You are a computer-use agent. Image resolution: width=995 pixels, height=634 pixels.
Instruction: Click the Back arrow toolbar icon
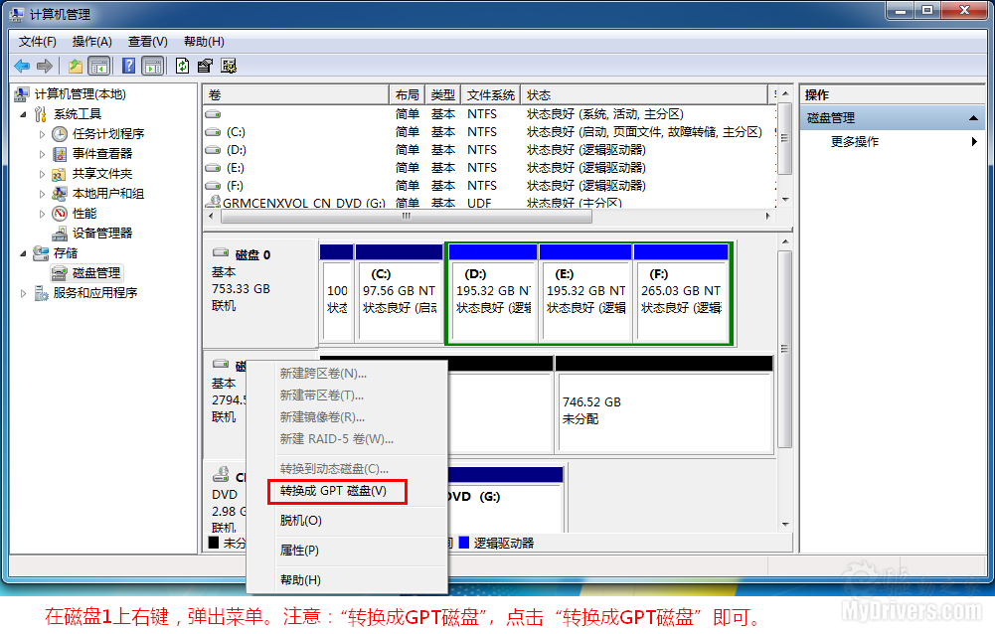tap(22, 66)
